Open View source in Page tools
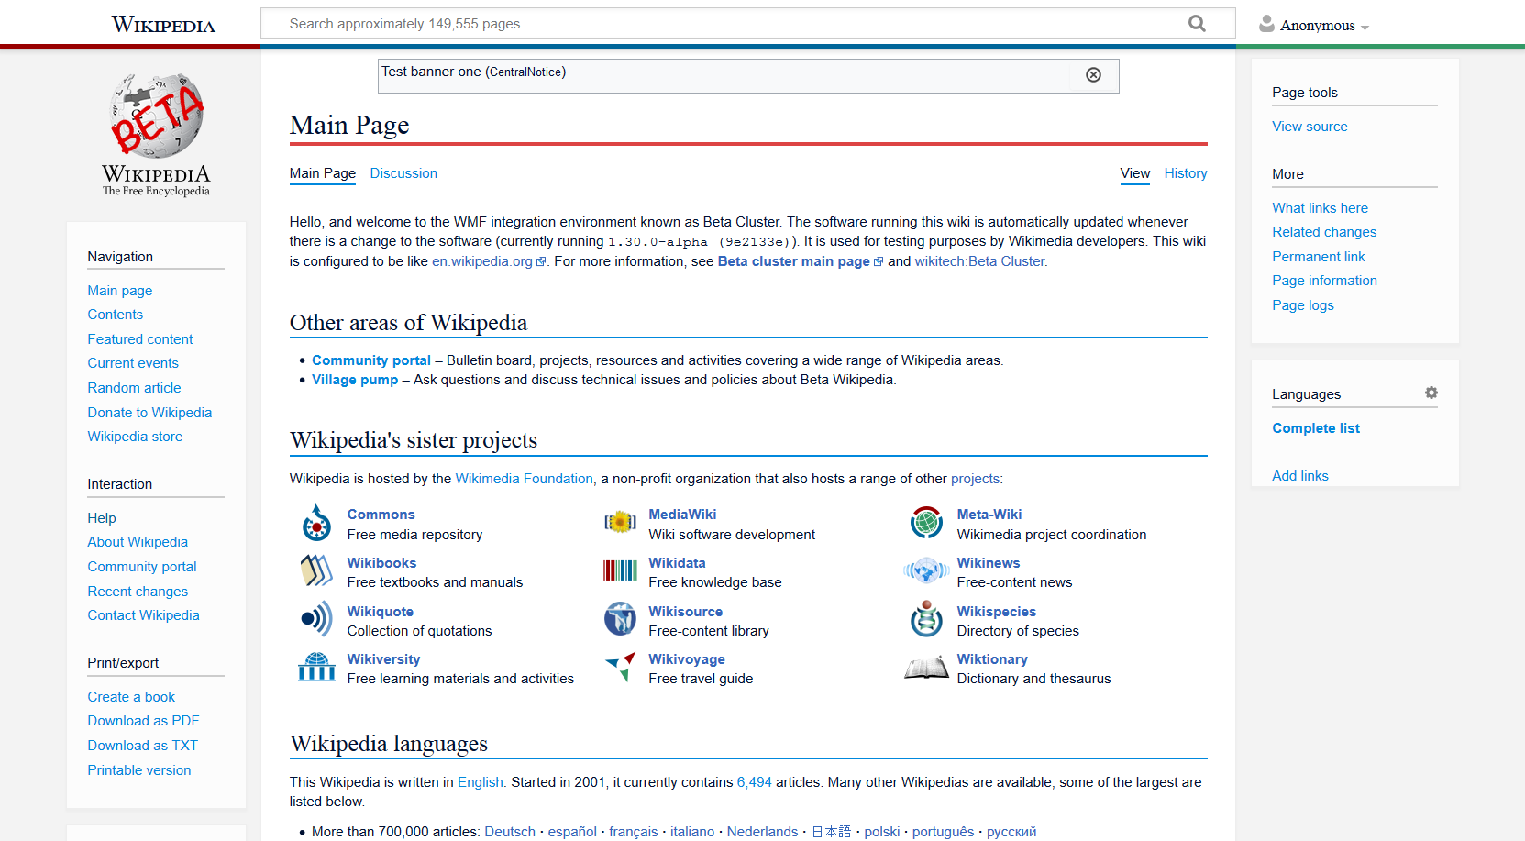Screen dimensions: 1525x841 click(1310, 127)
